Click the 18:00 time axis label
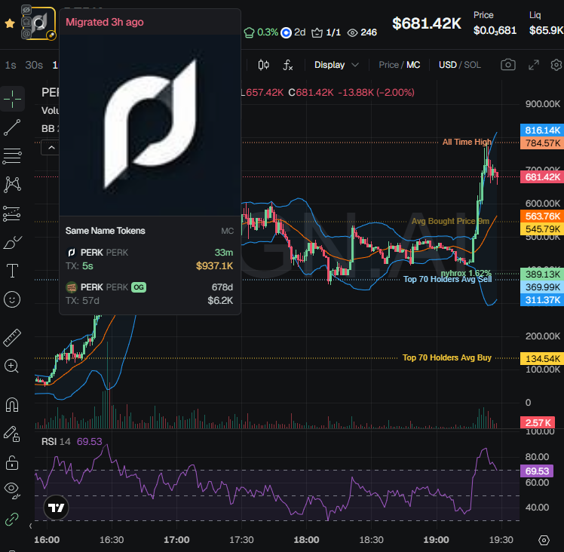Image resolution: width=564 pixels, height=552 pixels. 306,540
